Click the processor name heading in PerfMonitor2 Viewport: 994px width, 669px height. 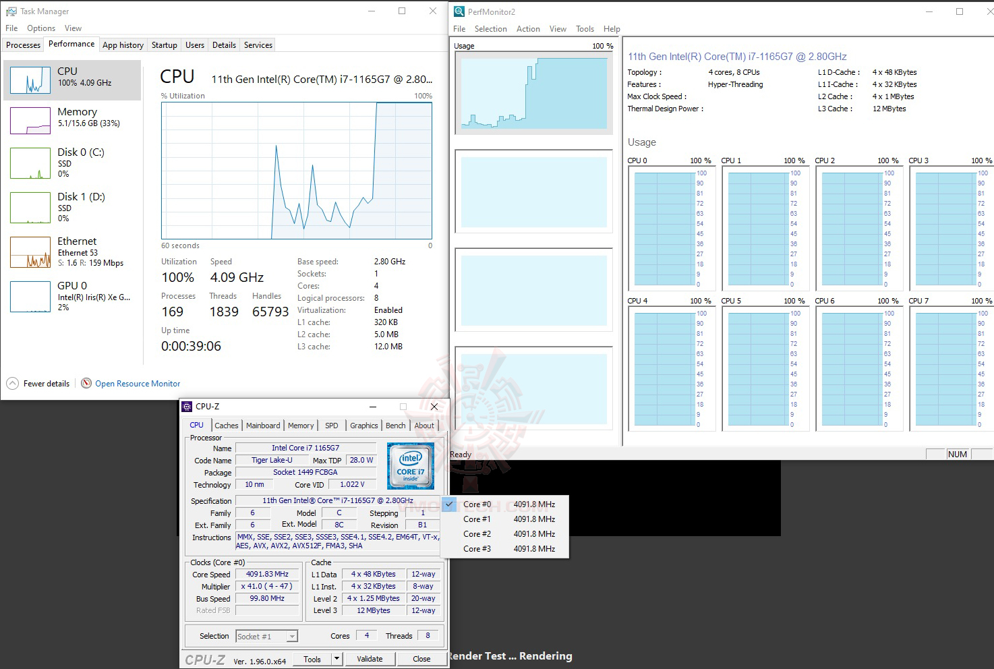pyautogui.click(x=737, y=57)
